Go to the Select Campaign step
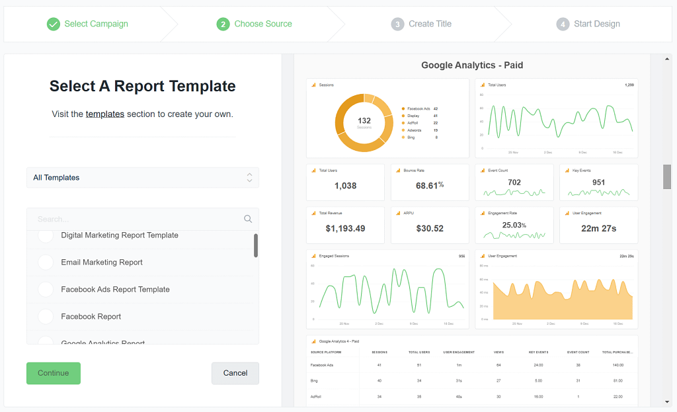This screenshot has height=412, width=677. [87, 24]
